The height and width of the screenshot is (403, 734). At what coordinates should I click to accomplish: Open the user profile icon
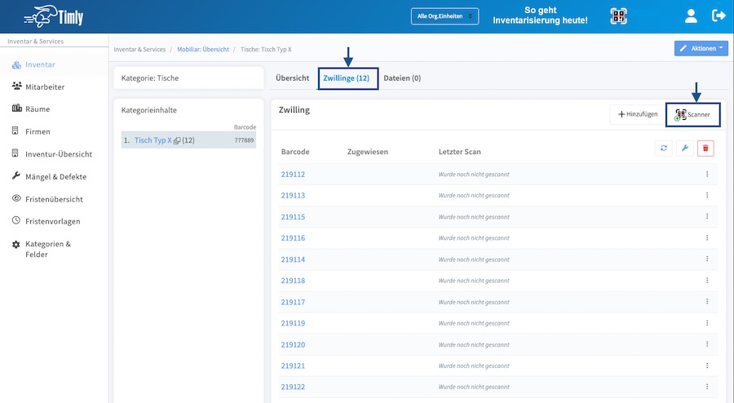(692, 15)
